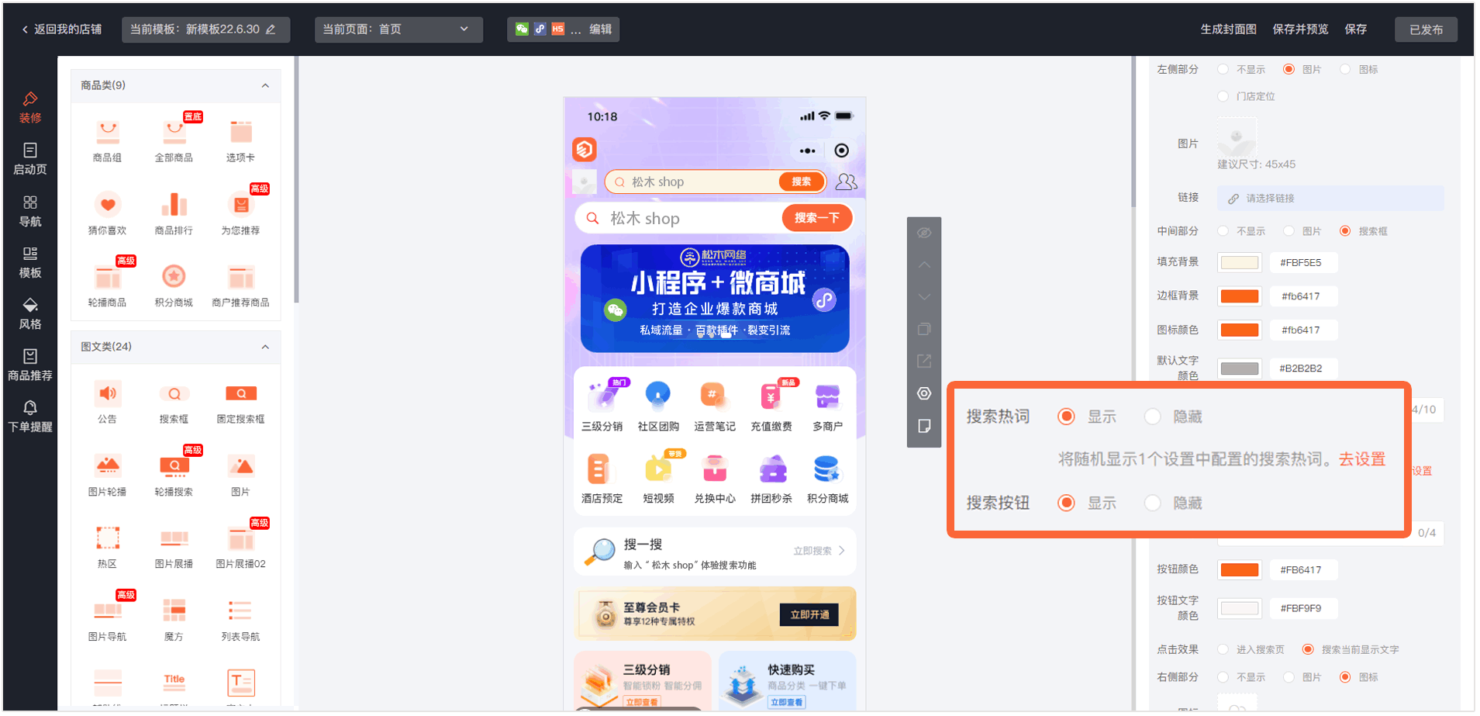Follow the 去设置 link
The width and height of the screenshot is (1480, 716).
pos(1361,459)
